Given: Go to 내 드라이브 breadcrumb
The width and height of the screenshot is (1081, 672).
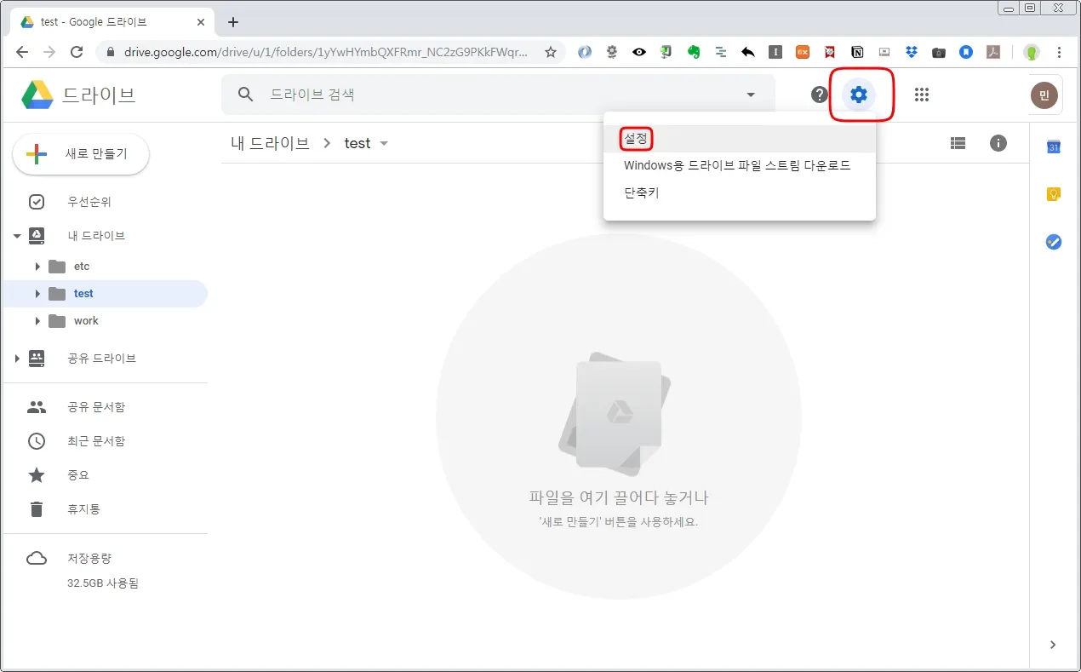Looking at the screenshot, I should 270,143.
